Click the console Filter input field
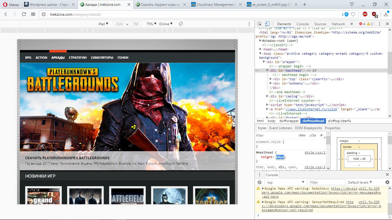This screenshot has height=220, width=392. [327, 182]
